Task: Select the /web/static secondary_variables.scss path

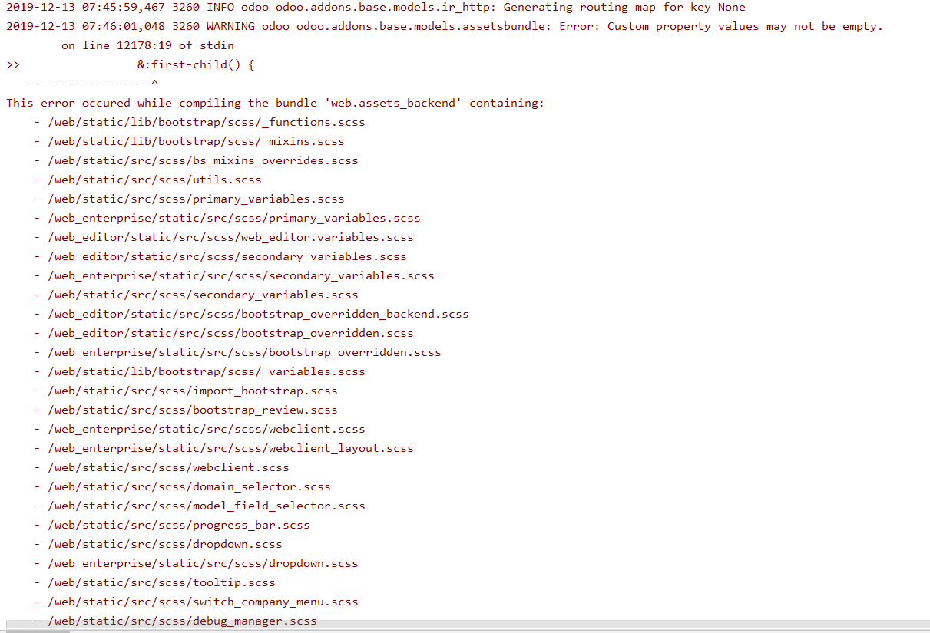Action: coord(203,295)
